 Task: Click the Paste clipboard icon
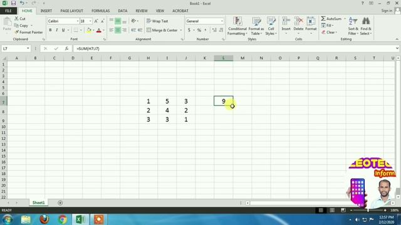(7, 22)
